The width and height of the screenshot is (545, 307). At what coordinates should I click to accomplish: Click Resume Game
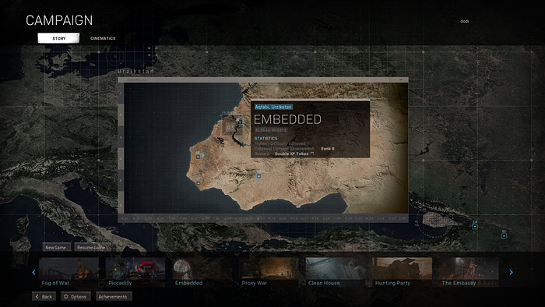click(x=91, y=247)
